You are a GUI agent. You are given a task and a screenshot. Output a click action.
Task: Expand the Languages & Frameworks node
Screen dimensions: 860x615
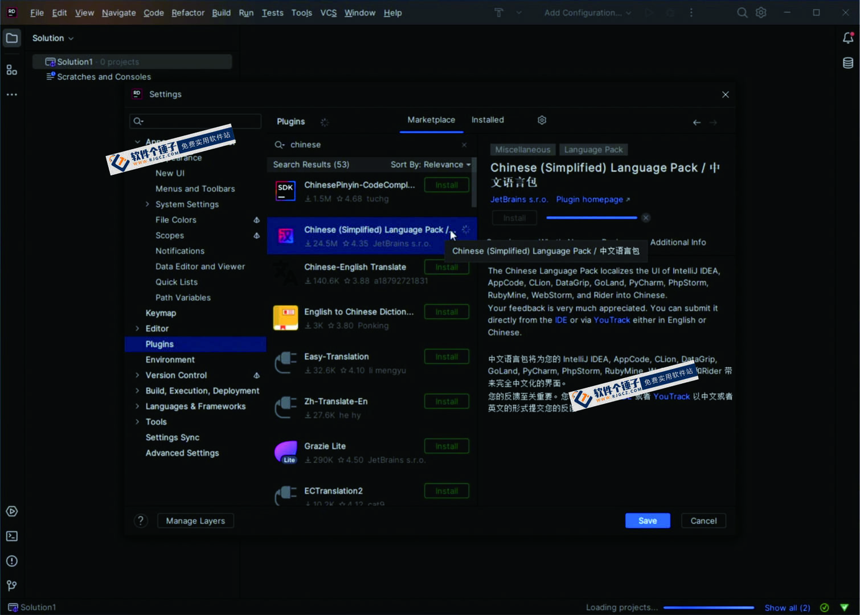(x=137, y=406)
